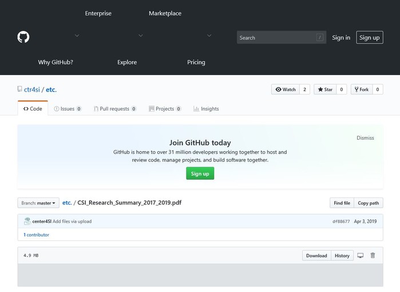400x292 pixels.
Task: Click the Apr 3, 2019 commit date
Action: click(365, 222)
